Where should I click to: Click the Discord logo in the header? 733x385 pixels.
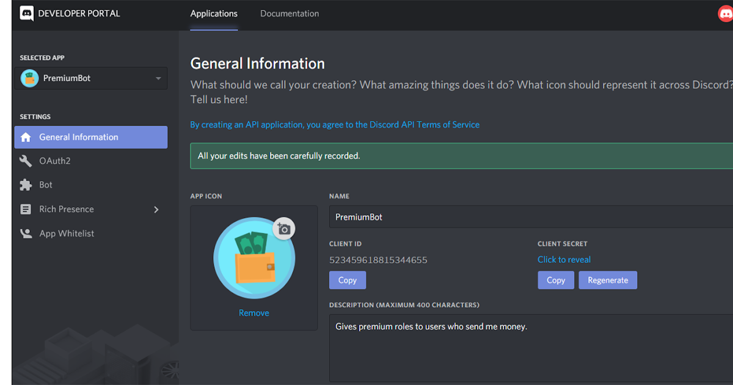[27, 13]
